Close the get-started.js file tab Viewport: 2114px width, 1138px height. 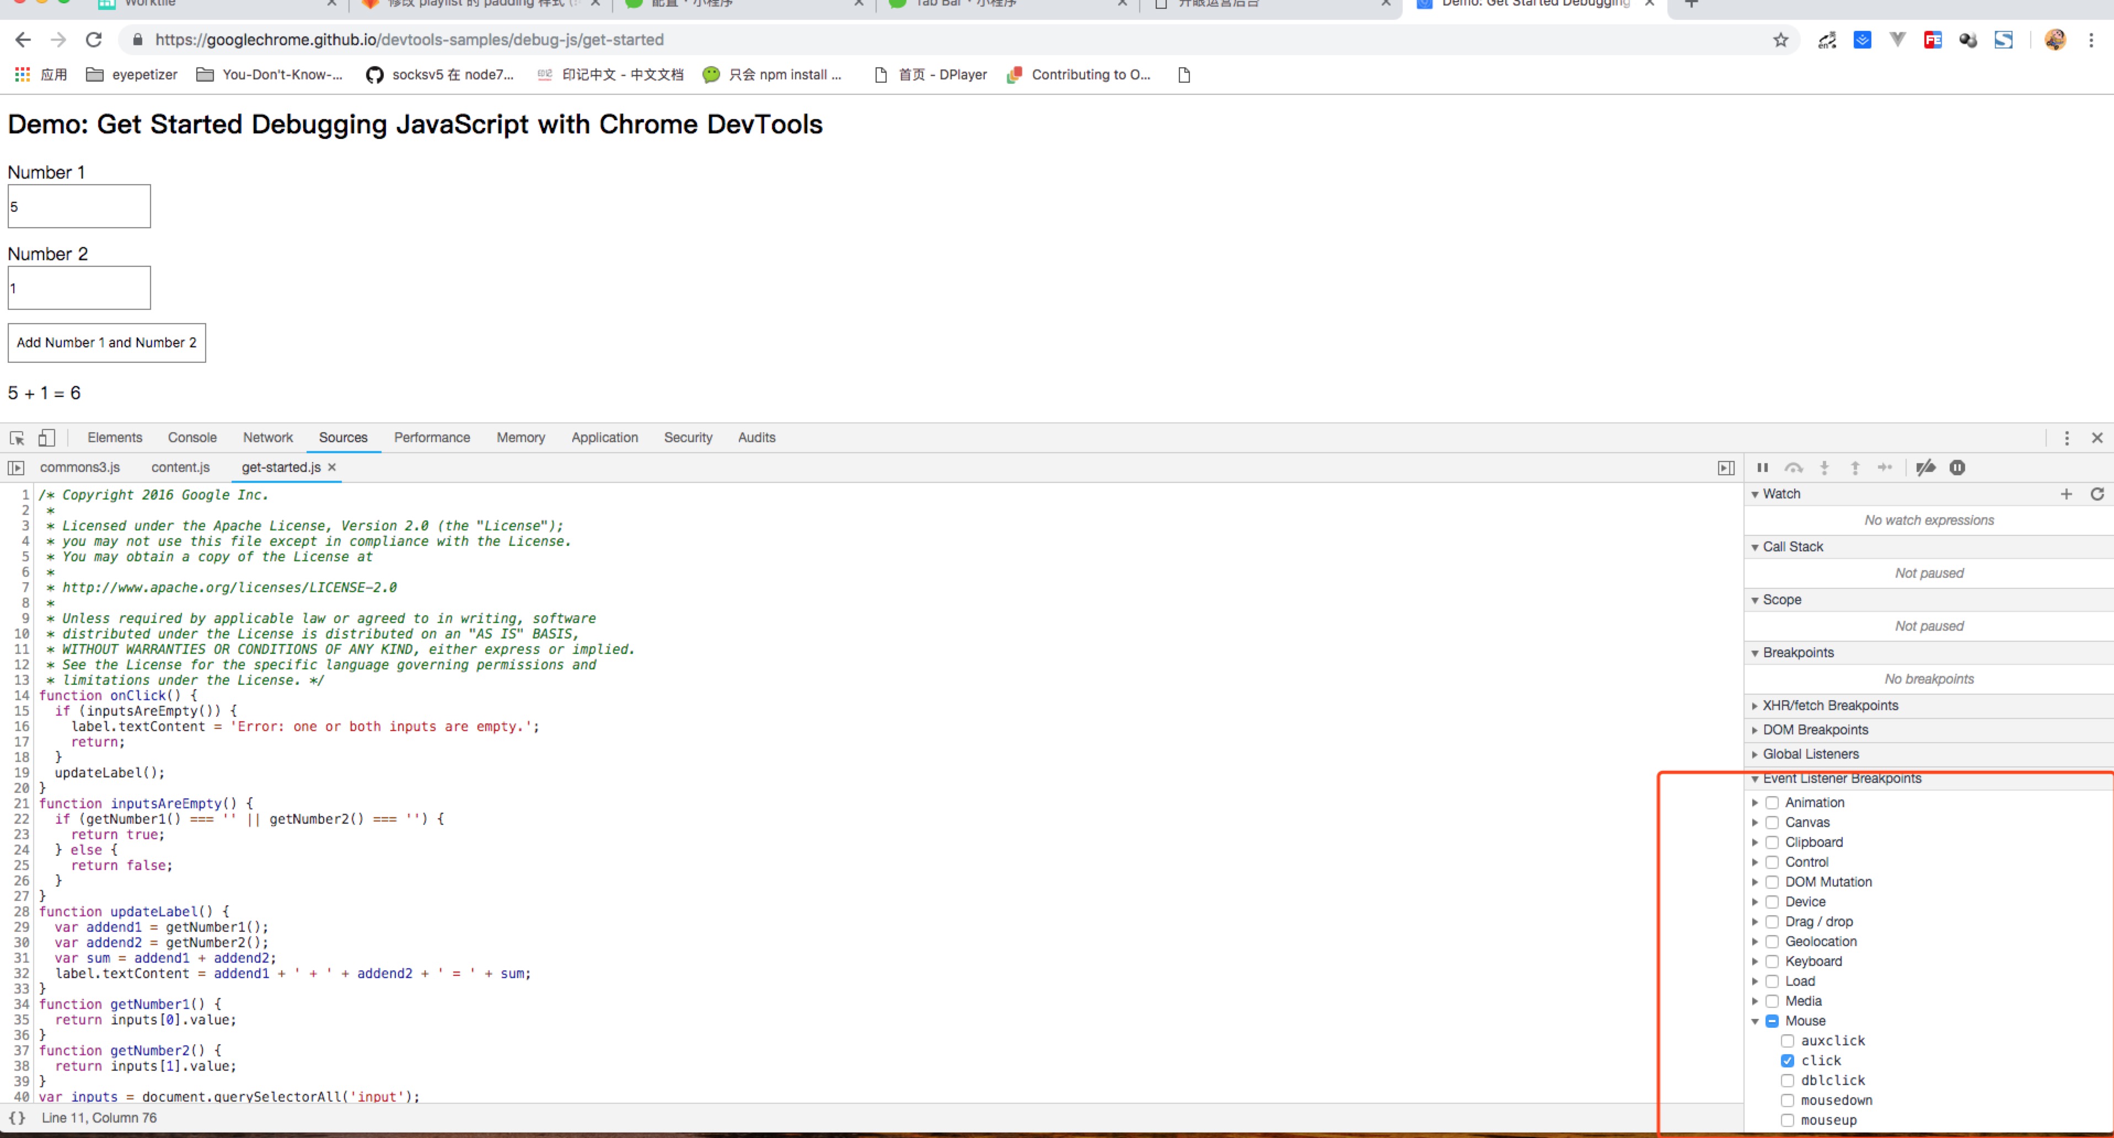click(332, 467)
